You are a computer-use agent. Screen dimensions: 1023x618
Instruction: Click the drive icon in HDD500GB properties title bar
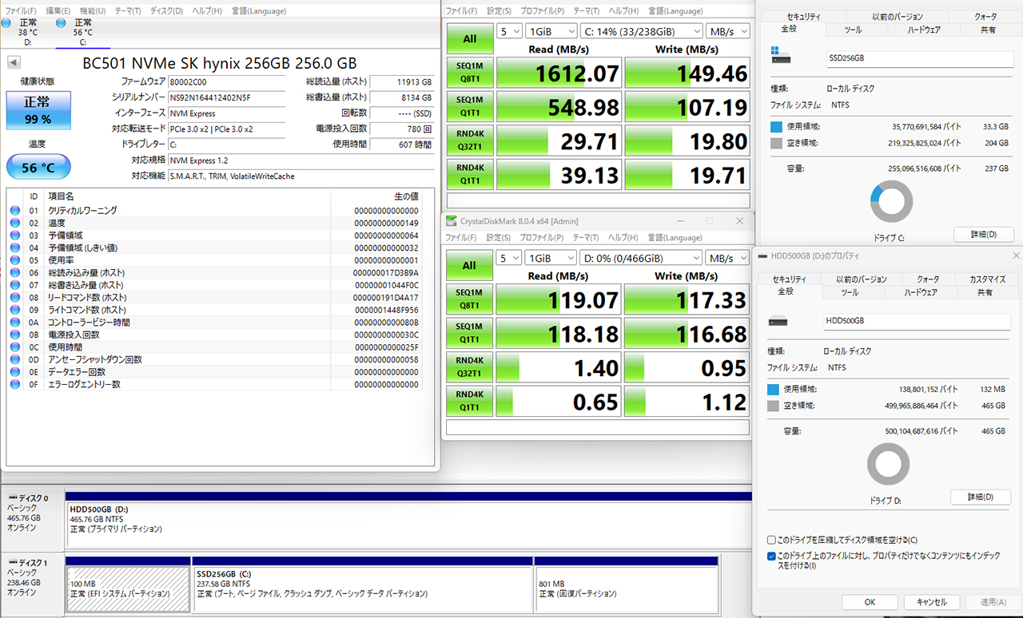click(762, 256)
